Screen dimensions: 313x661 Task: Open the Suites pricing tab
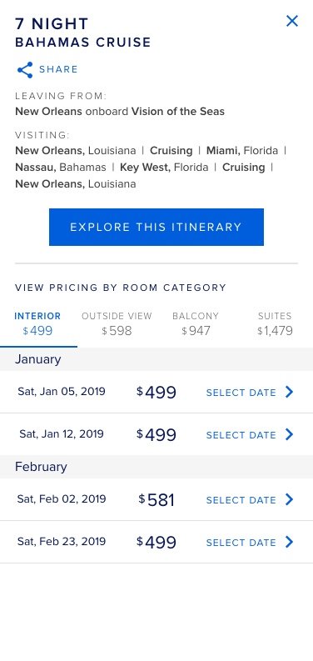[275, 324]
